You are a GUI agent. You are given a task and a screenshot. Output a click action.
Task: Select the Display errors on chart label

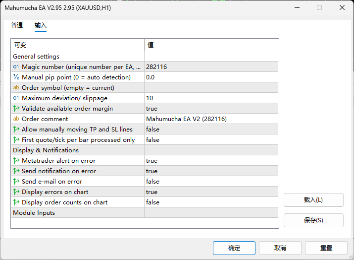[55, 192]
